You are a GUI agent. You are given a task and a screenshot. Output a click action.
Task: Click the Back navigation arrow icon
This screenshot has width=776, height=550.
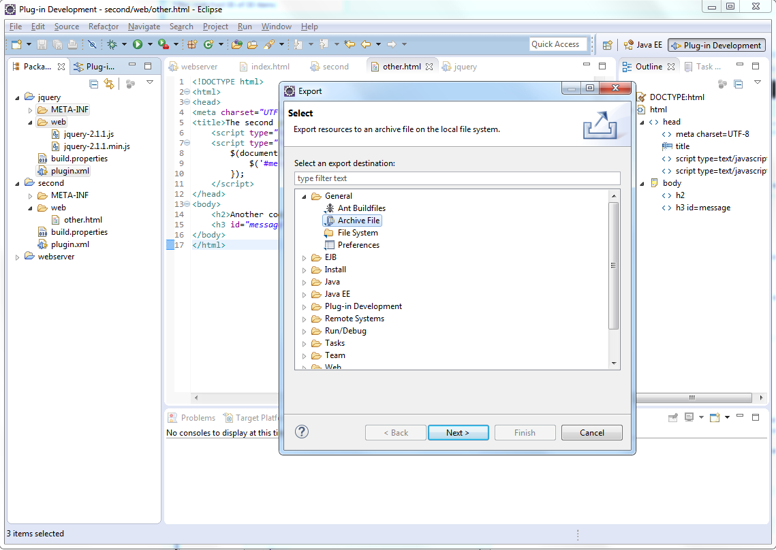click(x=366, y=44)
